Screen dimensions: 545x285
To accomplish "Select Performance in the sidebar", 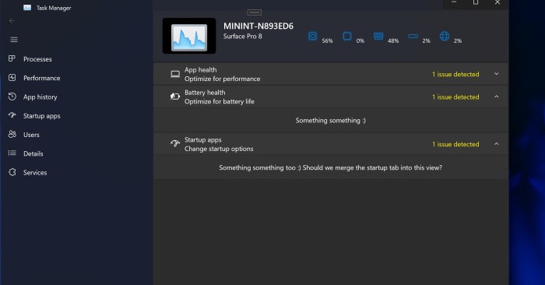I will (x=42, y=78).
